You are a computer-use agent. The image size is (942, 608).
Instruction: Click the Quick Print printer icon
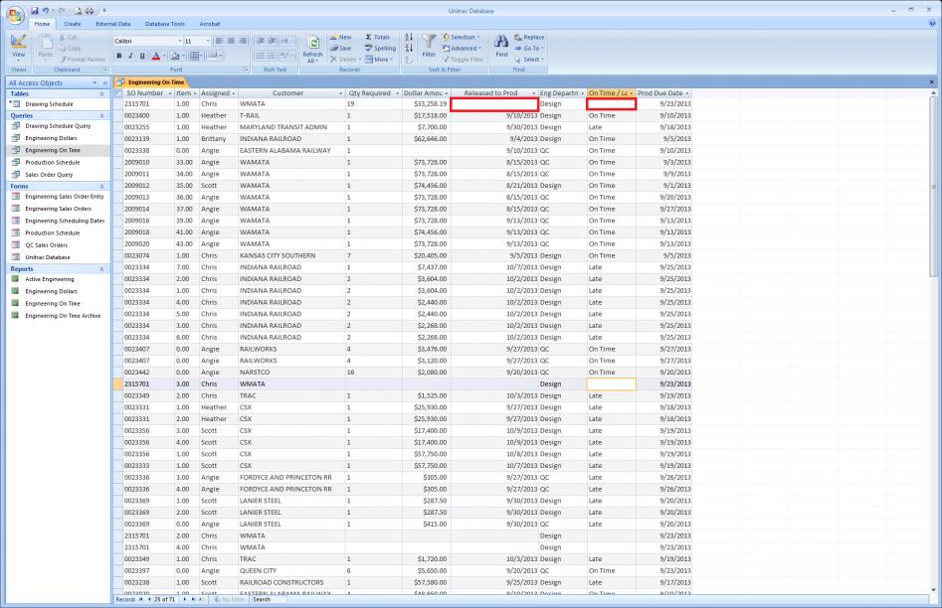[90, 11]
